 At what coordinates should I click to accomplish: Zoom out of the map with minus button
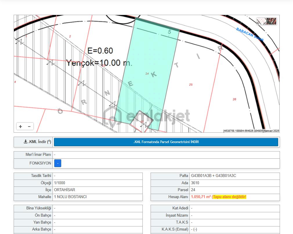29,127
